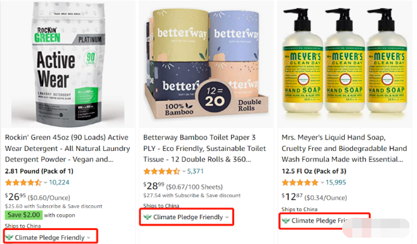Click the Climate Pledge leaf icon under Rockin' Green
Viewport: 417px width, 244px height.
click(x=10, y=237)
